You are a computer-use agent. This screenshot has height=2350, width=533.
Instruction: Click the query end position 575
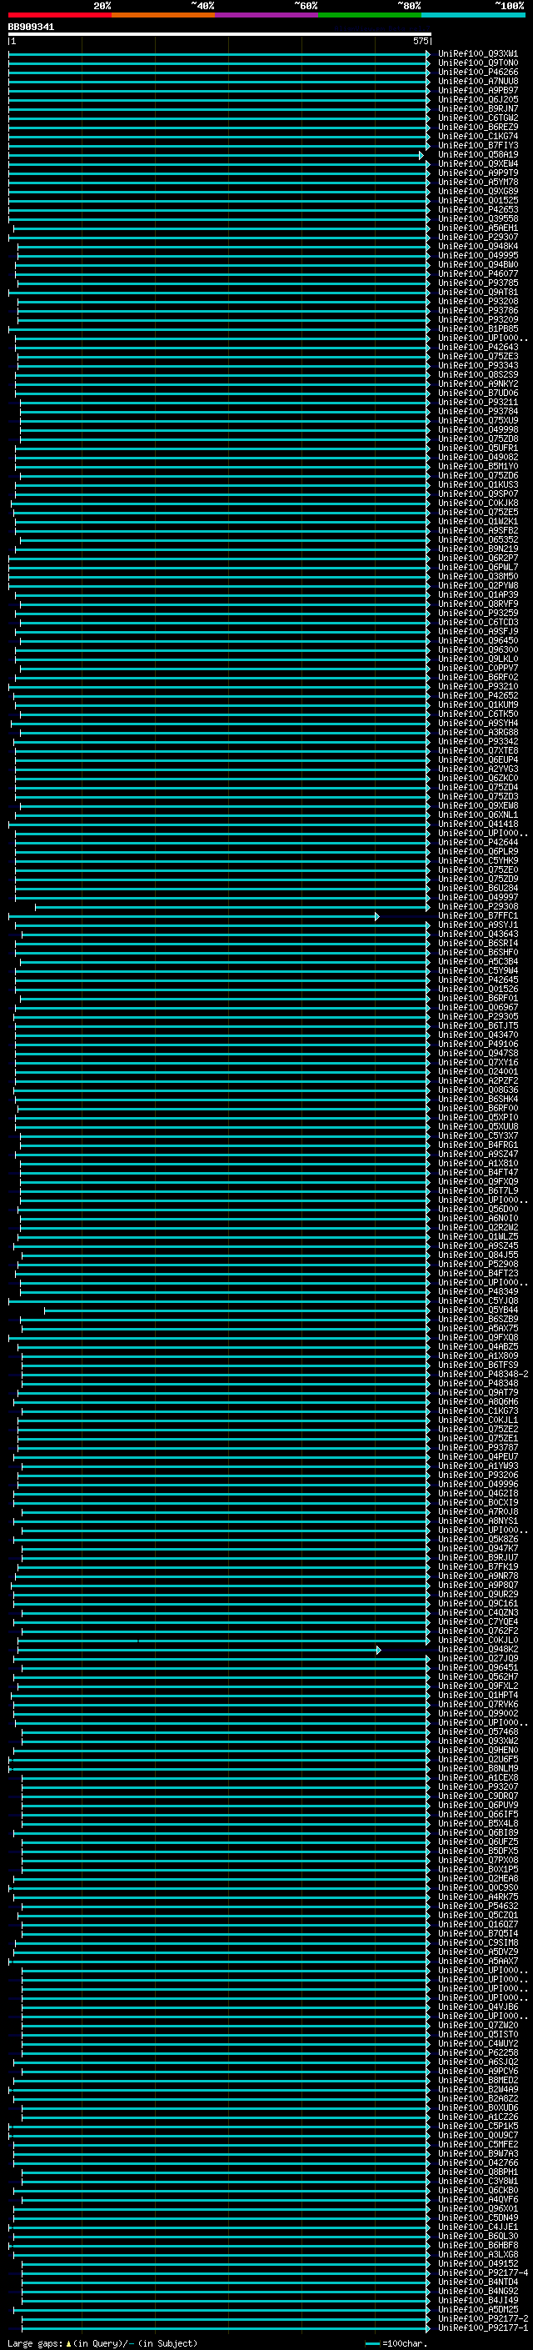[x=420, y=41]
